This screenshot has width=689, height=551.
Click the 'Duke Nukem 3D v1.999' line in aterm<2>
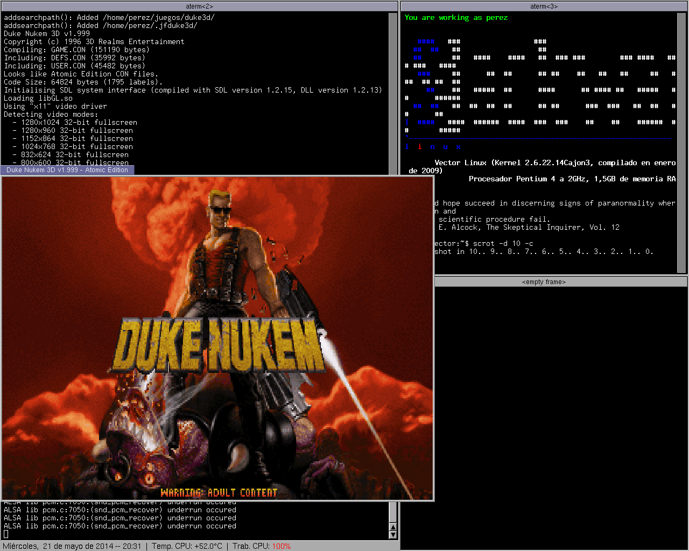click(x=47, y=33)
